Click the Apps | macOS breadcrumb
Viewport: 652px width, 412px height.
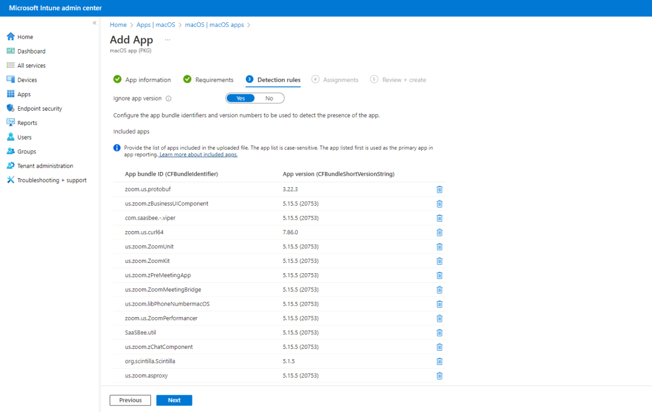click(x=156, y=25)
